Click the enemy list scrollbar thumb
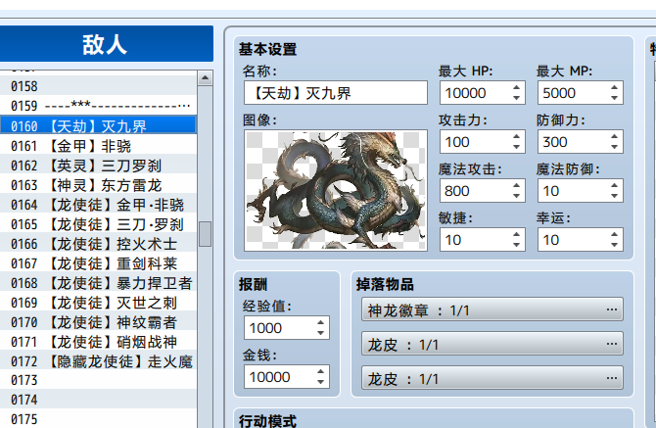 (205, 234)
